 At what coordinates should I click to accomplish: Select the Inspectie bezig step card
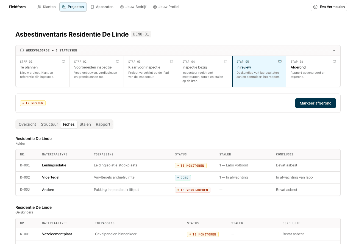click(205, 71)
